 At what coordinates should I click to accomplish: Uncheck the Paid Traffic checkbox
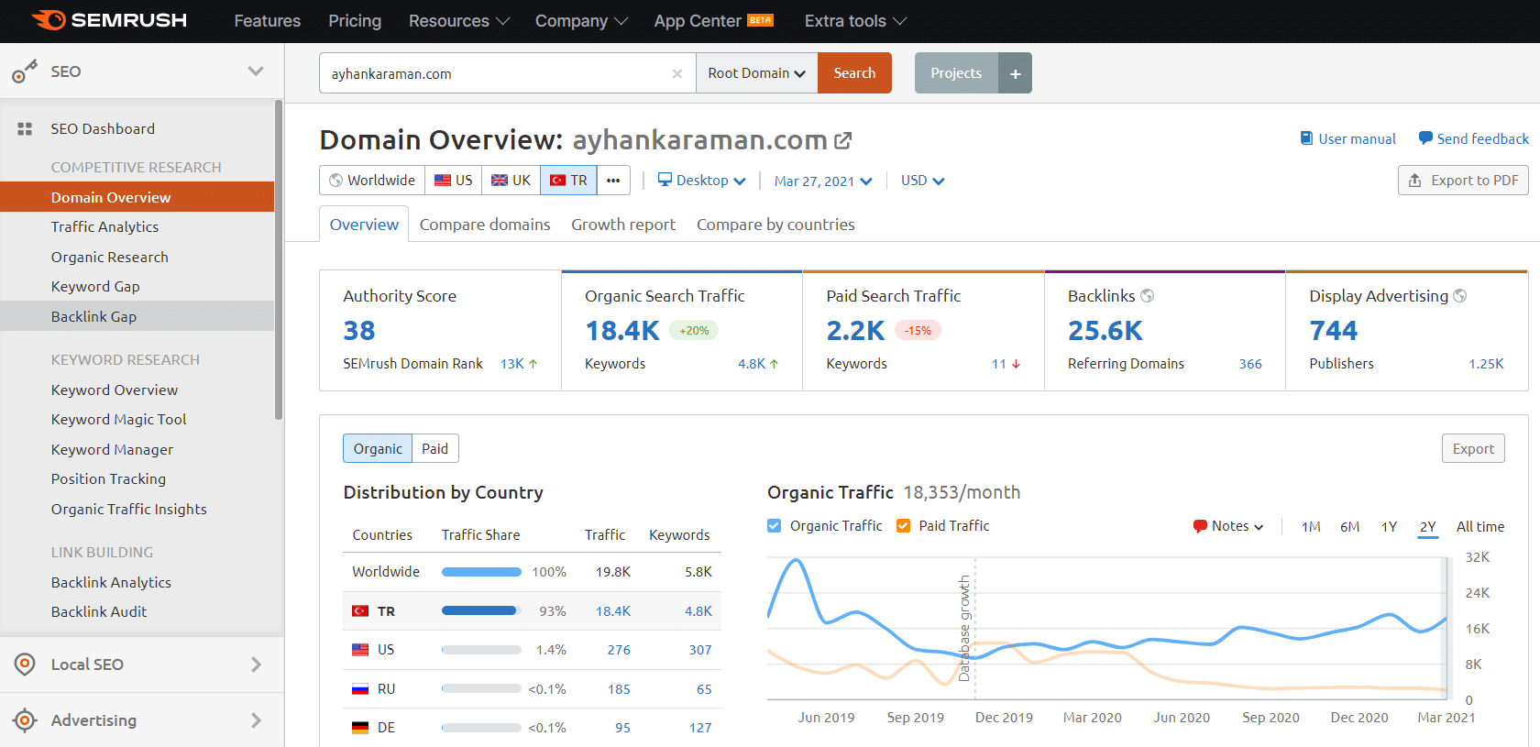903,526
